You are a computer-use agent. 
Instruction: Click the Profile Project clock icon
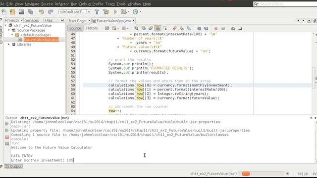point(135,12)
